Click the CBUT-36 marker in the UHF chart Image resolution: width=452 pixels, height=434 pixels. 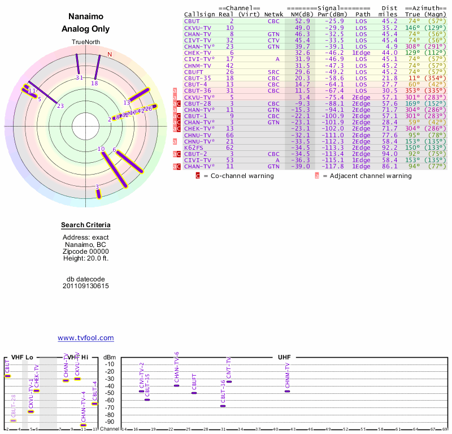(x=223, y=406)
